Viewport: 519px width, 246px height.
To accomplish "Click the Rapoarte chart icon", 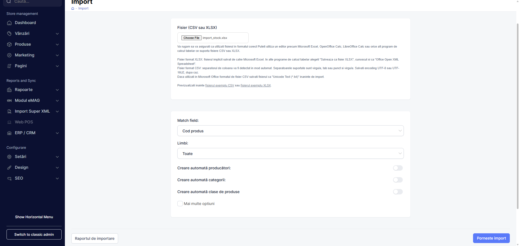I will tap(9, 90).
